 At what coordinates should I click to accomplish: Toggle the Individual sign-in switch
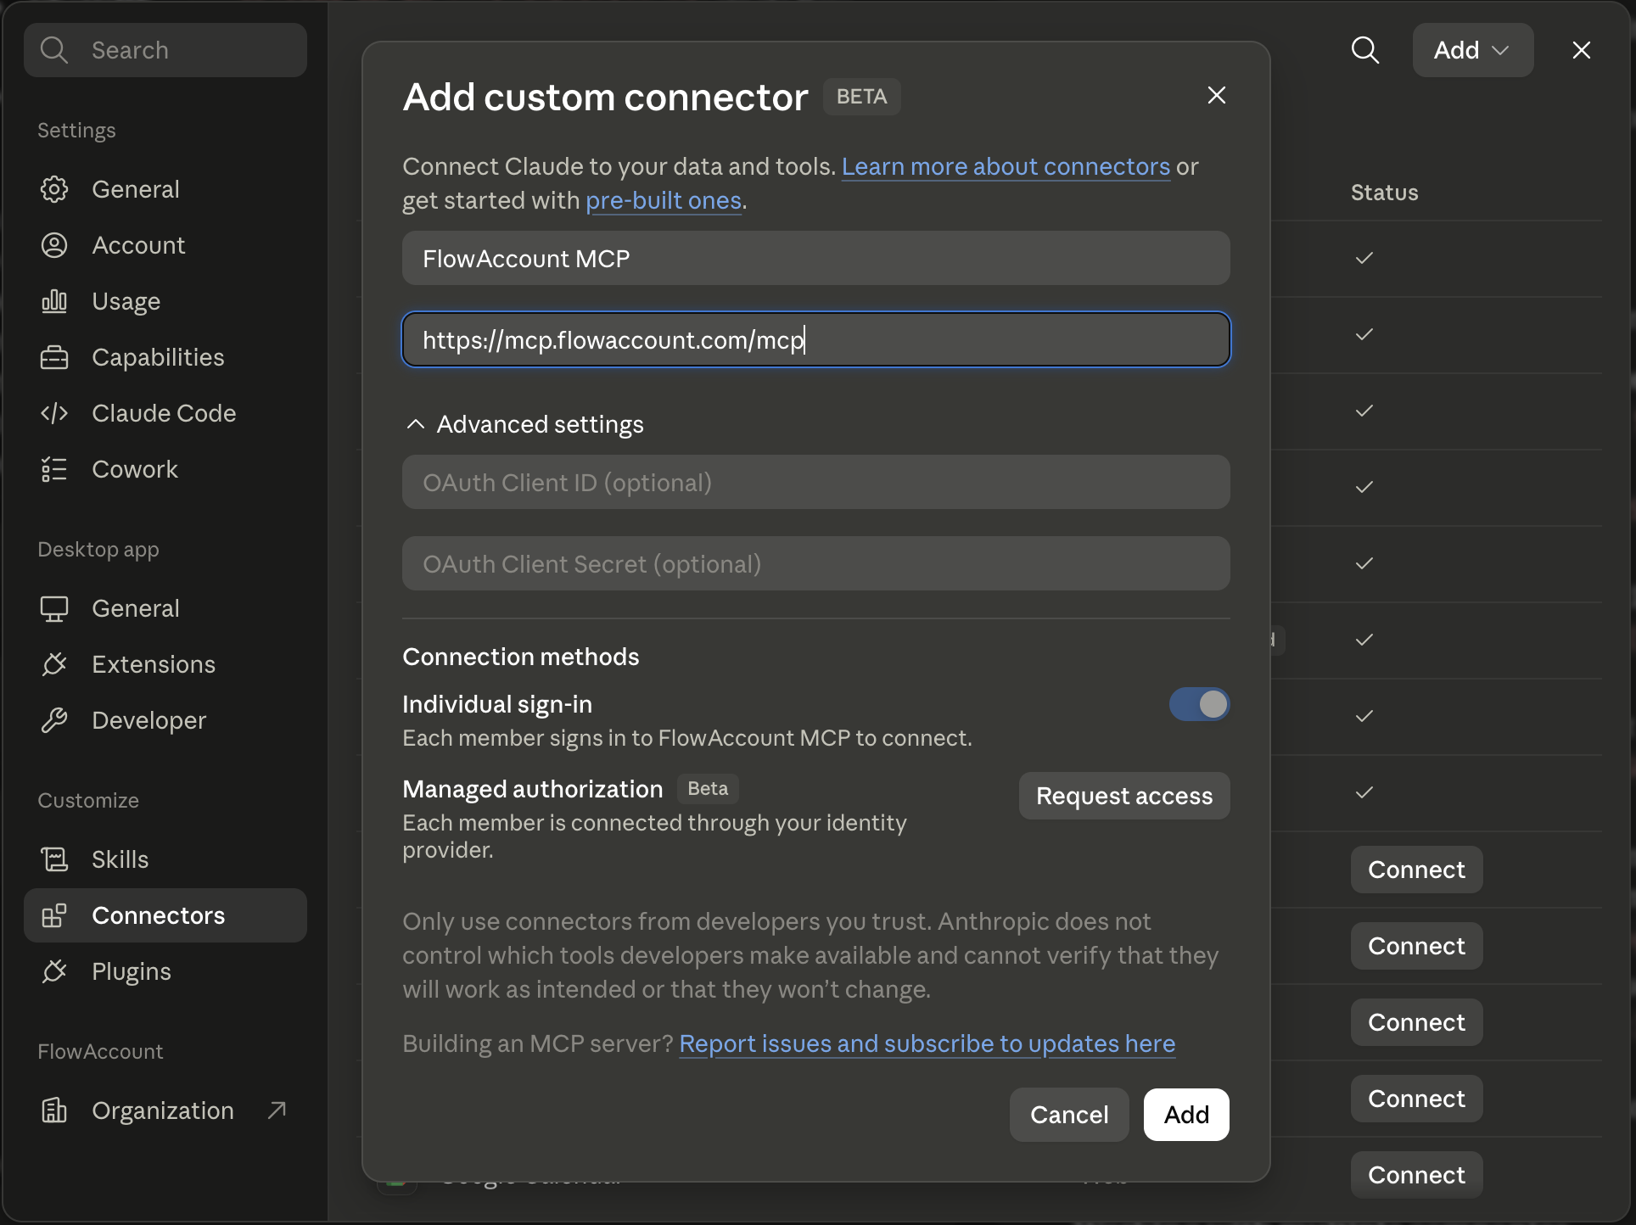click(1199, 704)
